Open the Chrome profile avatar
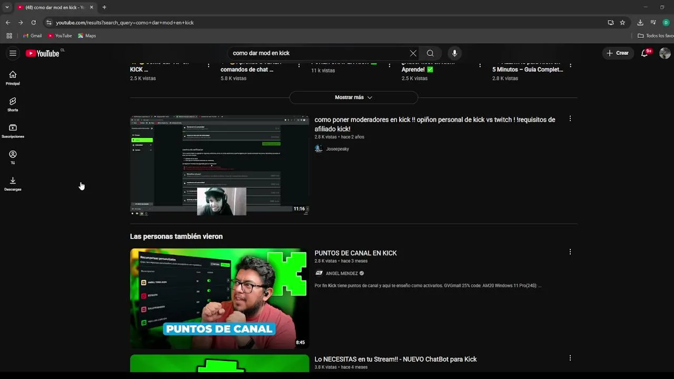 point(666,23)
